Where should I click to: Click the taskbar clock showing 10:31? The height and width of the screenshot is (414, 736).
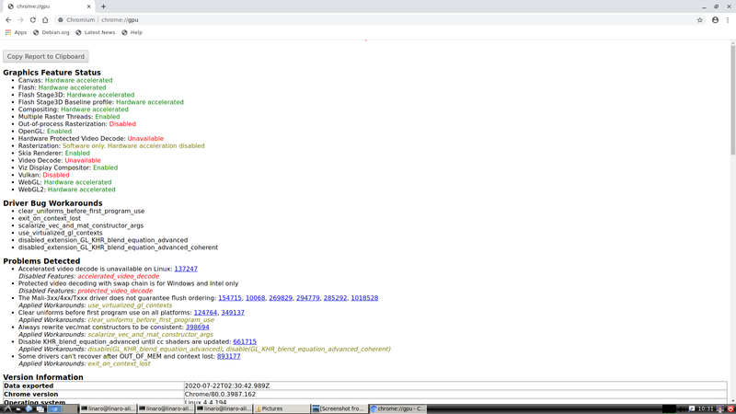(706, 409)
